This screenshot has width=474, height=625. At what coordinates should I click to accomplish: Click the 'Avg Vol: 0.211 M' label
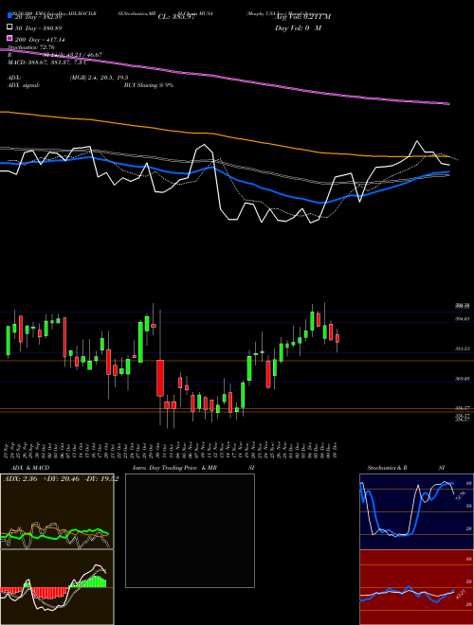point(302,17)
